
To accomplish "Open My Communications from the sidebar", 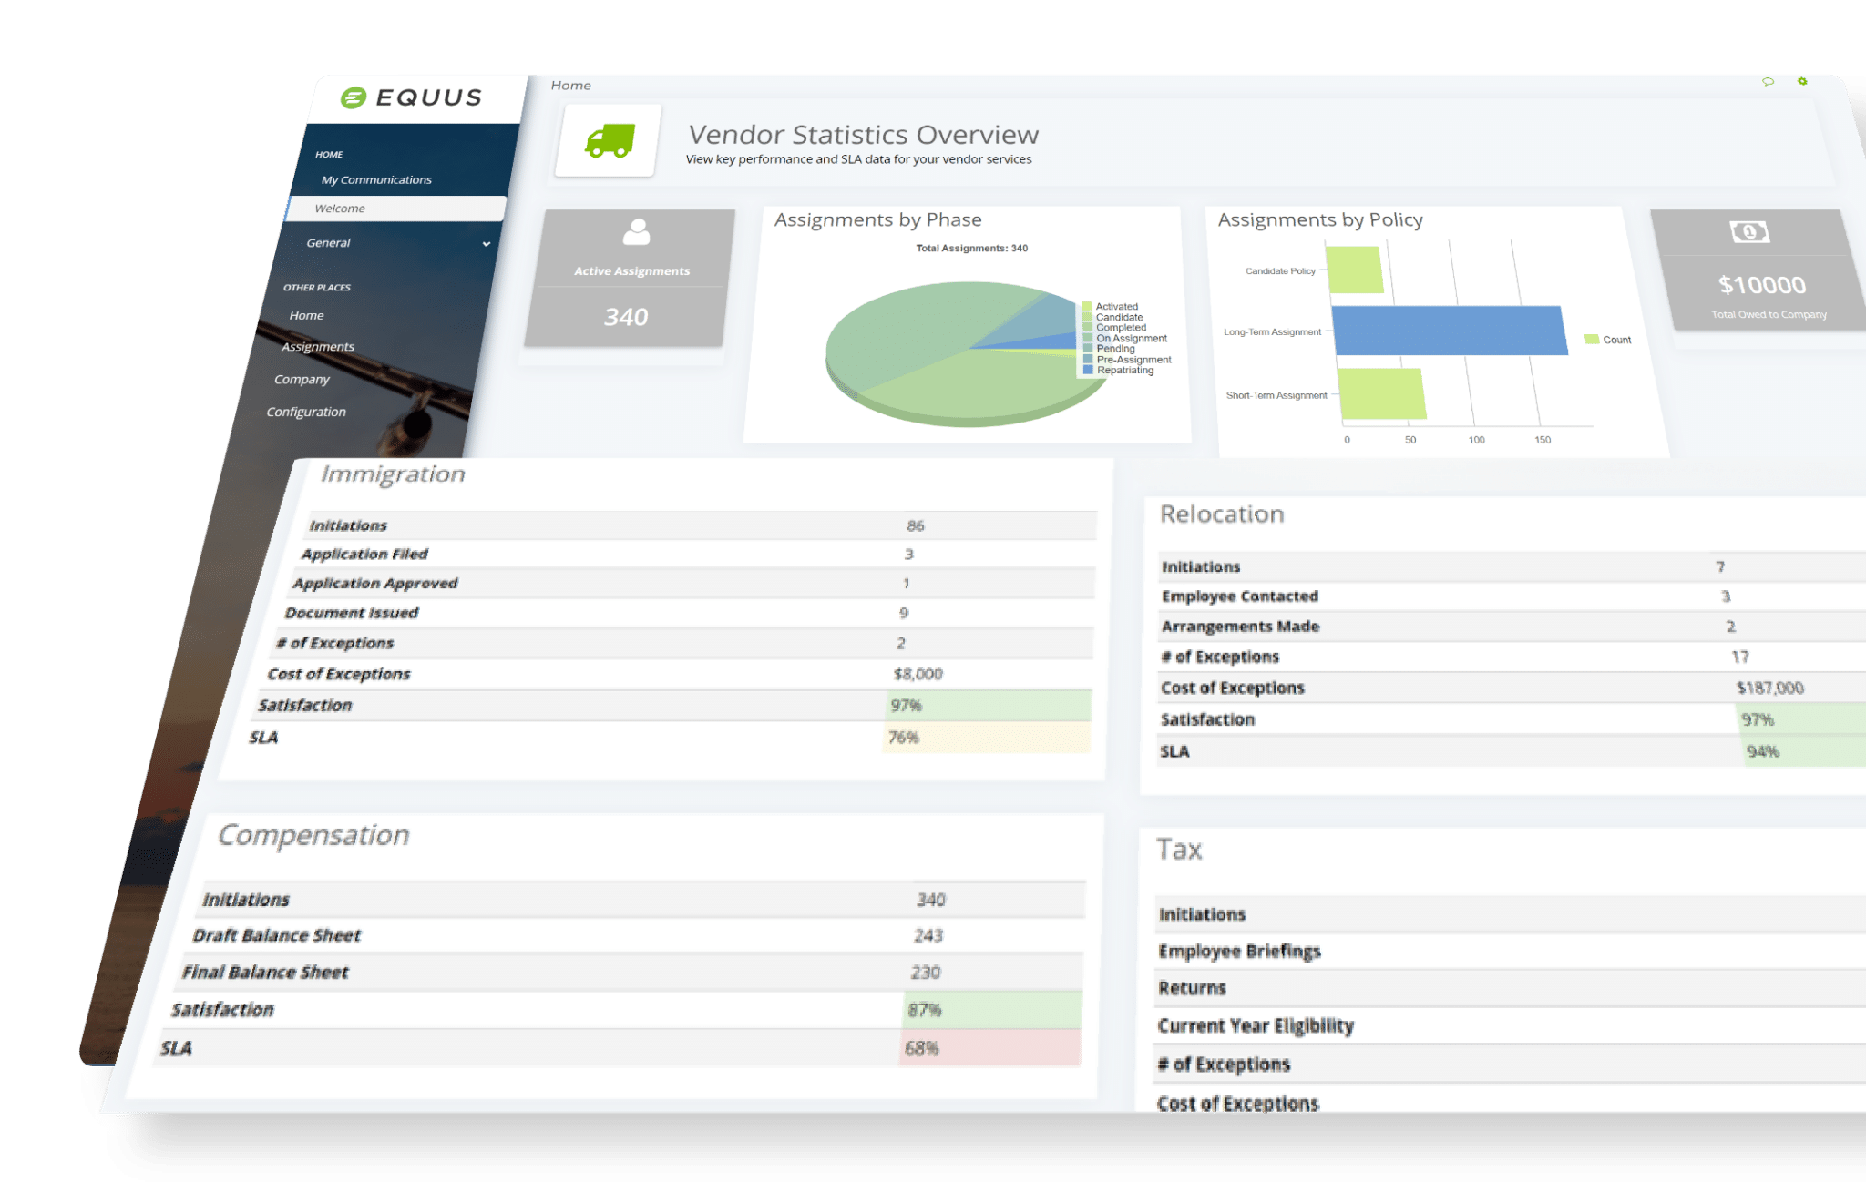I will (x=375, y=179).
